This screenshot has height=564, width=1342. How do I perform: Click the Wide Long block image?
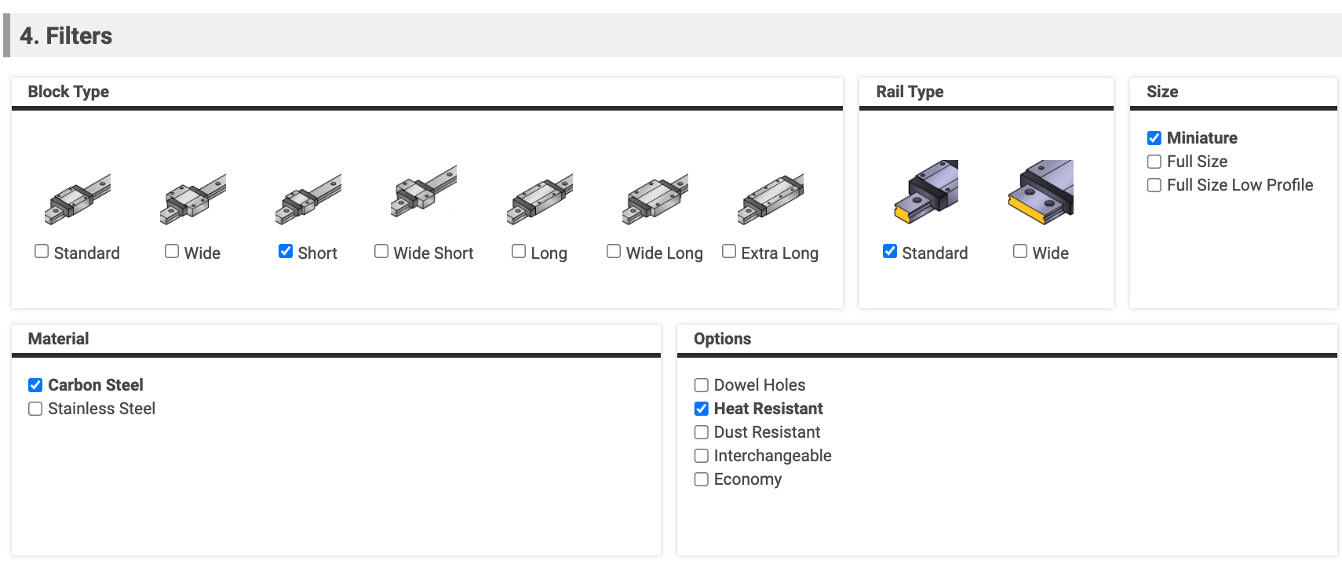[655, 199]
